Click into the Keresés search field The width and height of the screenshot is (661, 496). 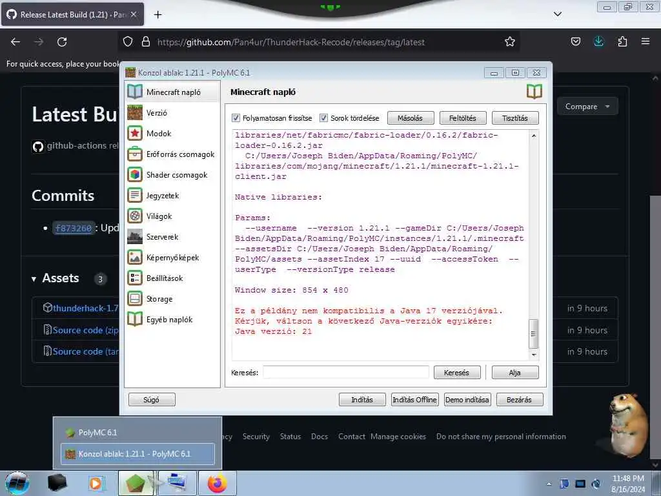tap(346, 373)
